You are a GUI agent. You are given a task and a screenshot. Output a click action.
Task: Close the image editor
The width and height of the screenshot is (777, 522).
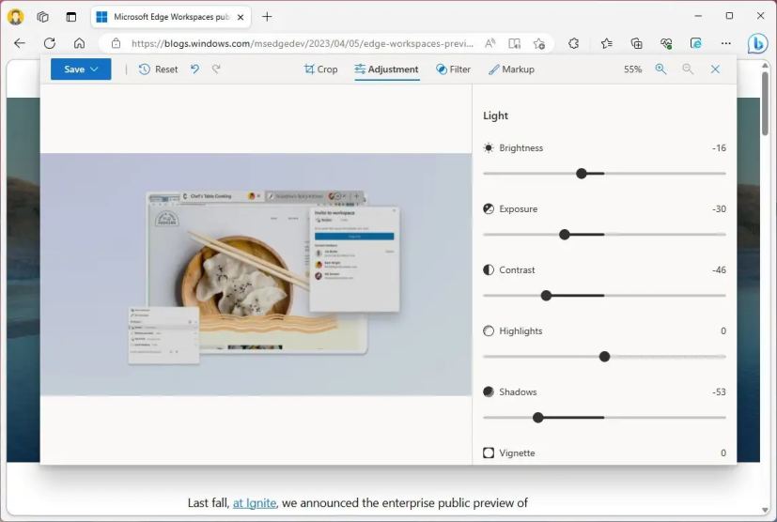715,69
